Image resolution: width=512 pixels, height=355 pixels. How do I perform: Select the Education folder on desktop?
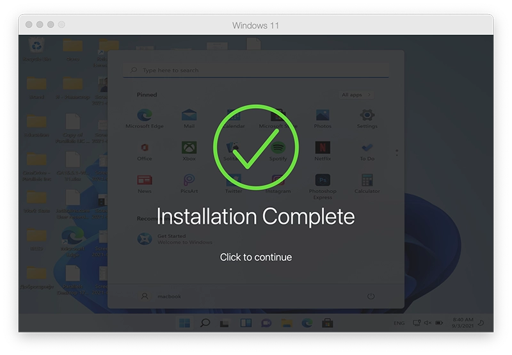tap(36, 125)
